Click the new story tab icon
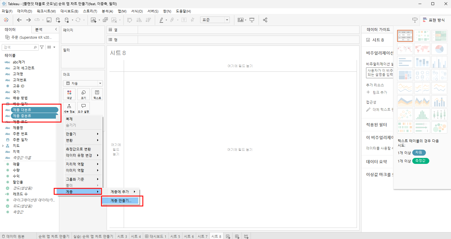Viewport: 451px width, 239px height. tap(246, 236)
